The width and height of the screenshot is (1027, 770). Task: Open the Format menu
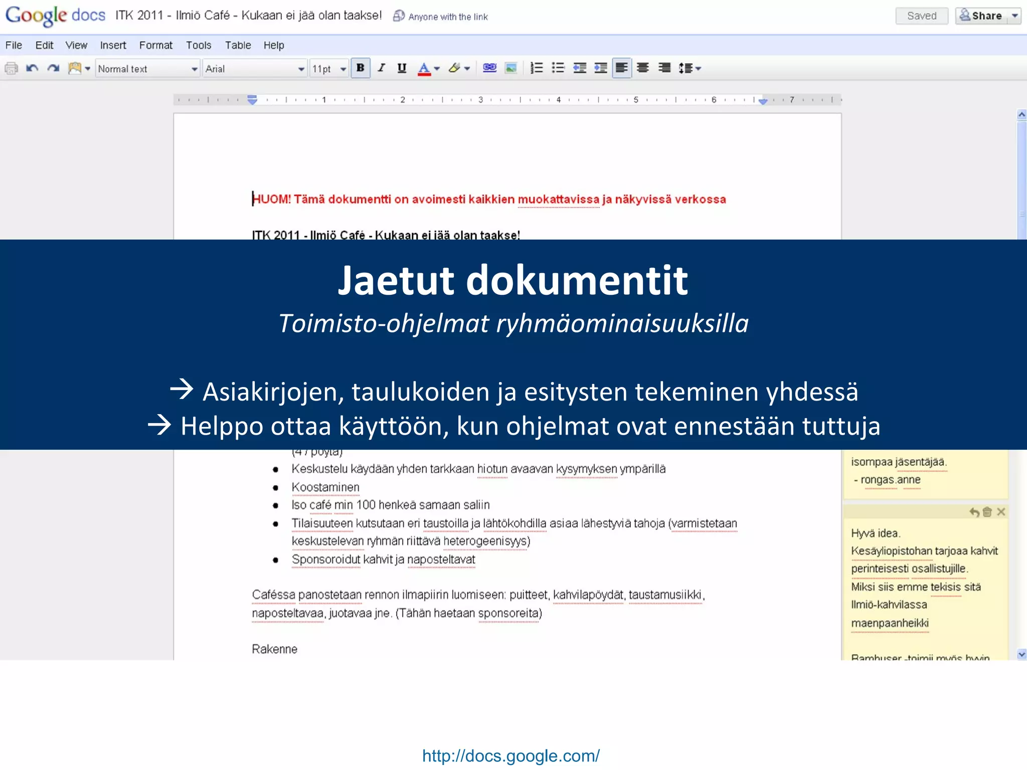[x=155, y=45]
